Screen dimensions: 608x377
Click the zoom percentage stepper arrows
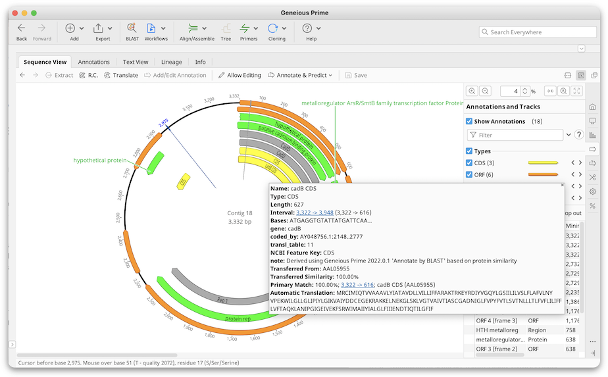point(524,91)
